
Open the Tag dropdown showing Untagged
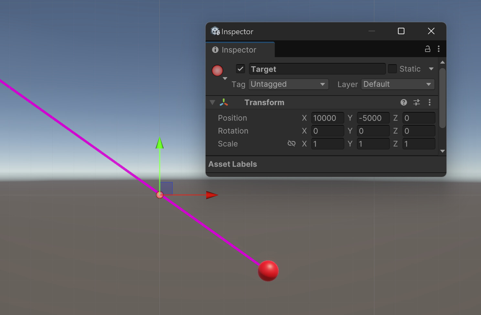click(x=288, y=84)
